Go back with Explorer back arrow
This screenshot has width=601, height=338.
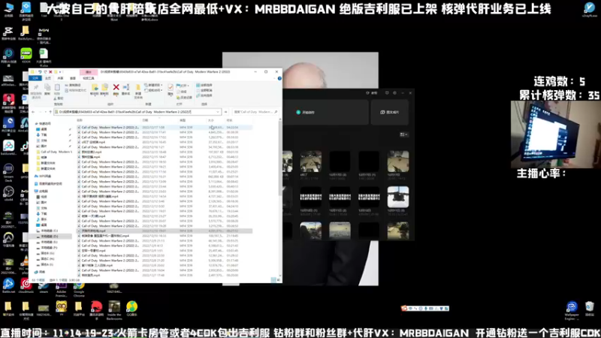pos(33,112)
